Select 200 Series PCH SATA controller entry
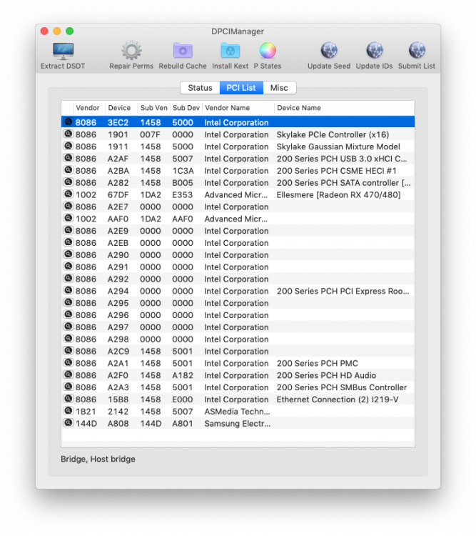 pos(343,183)
